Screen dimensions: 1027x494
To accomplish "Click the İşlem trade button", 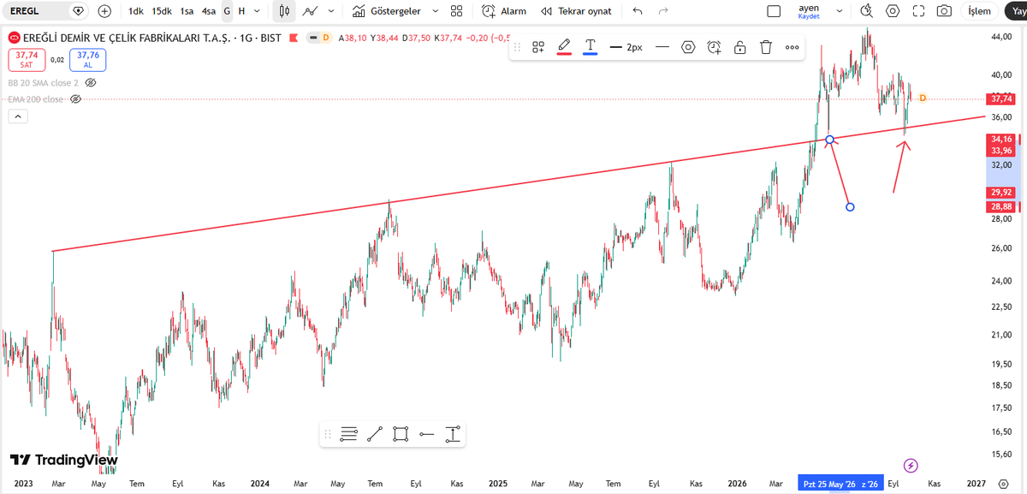I will coord(979,11).
